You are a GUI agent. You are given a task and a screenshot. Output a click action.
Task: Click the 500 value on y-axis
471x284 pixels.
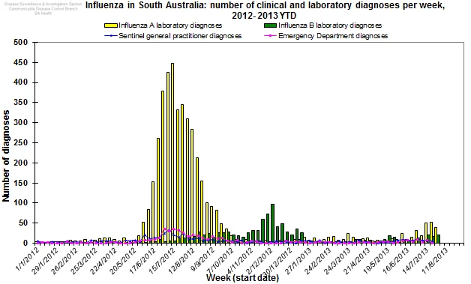click(21, 42)
